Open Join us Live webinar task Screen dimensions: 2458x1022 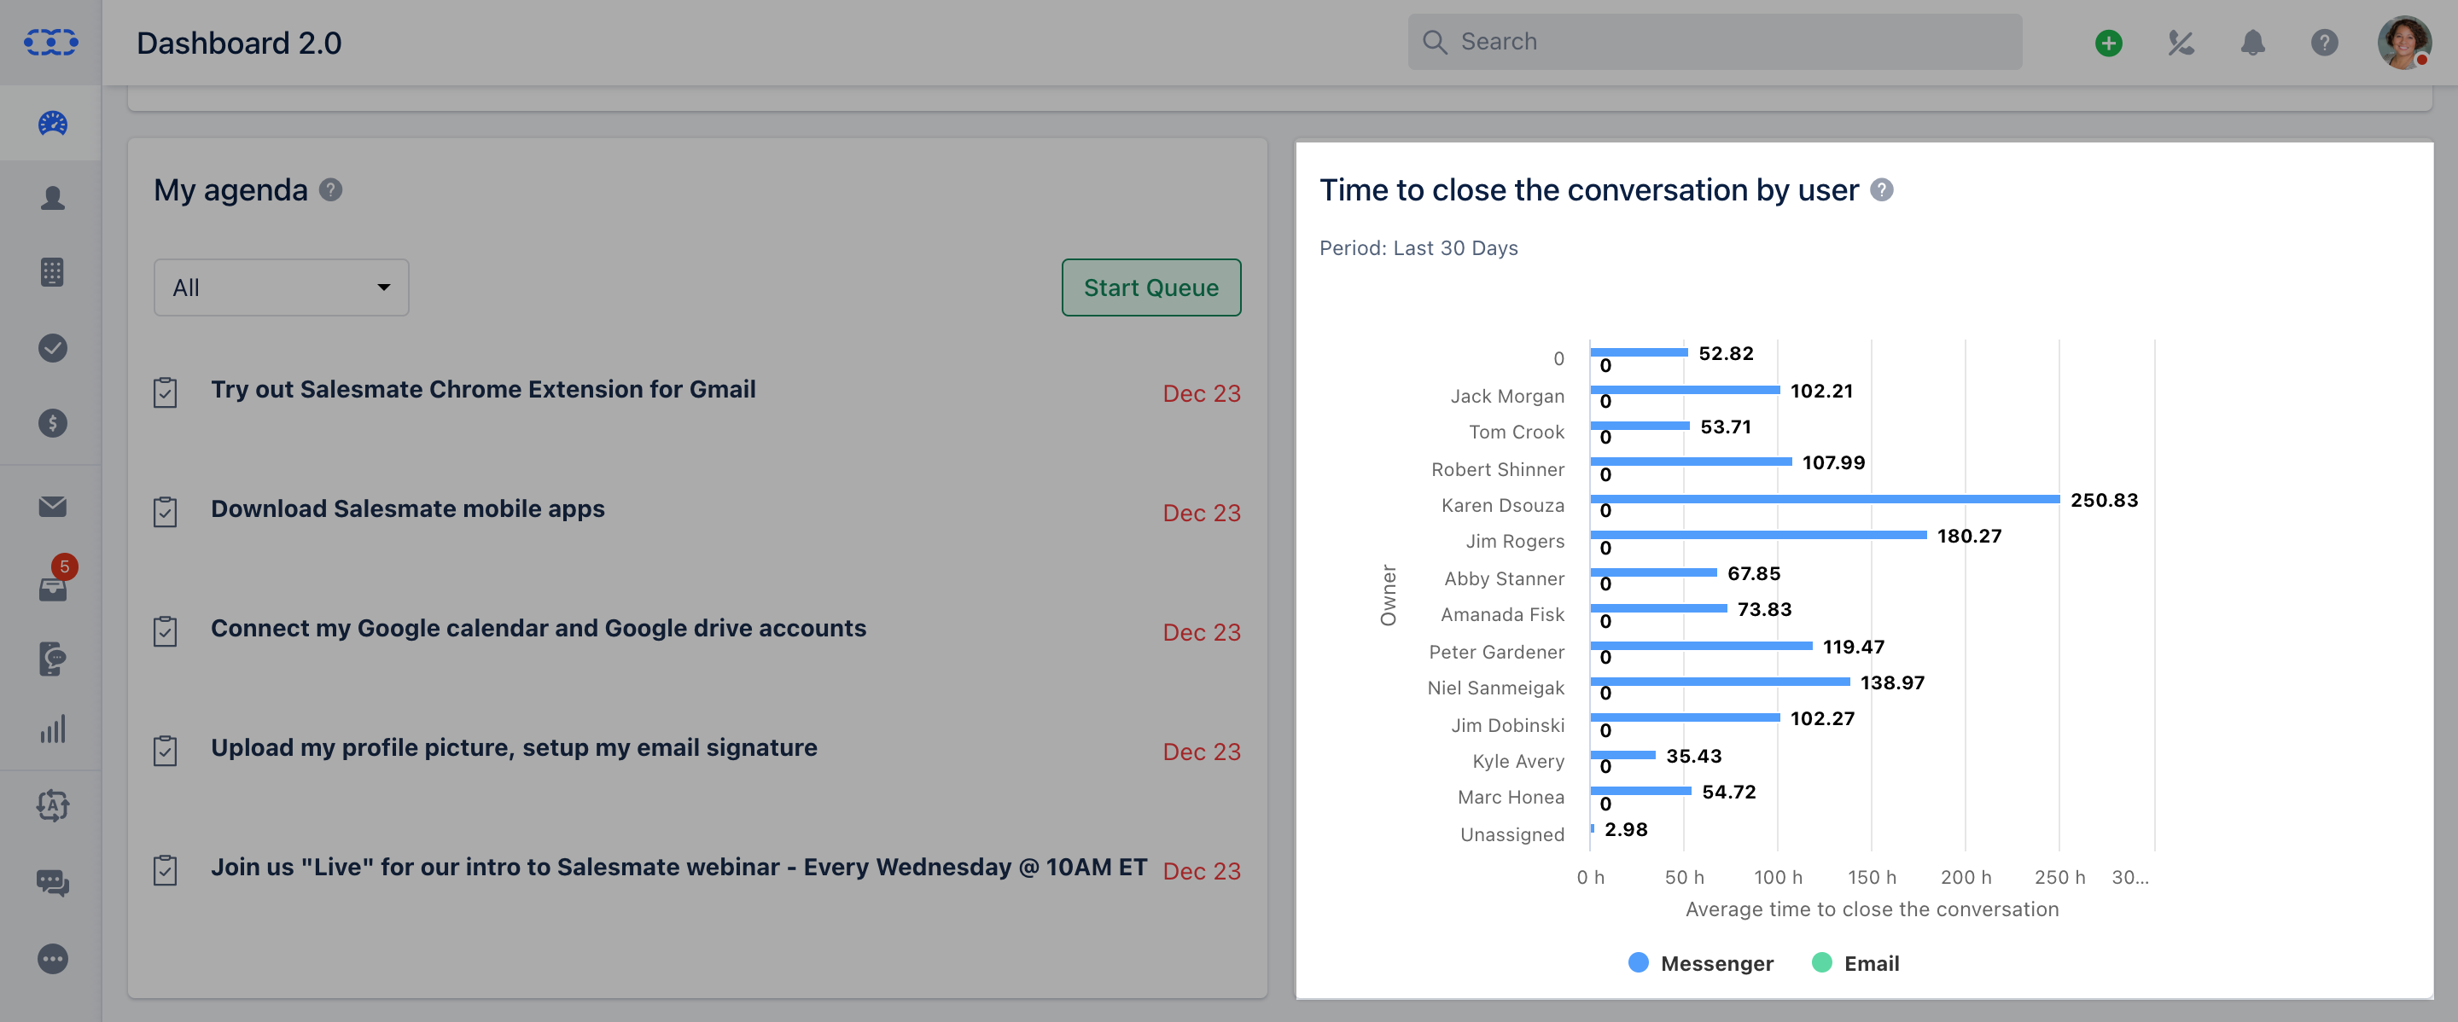coord(679,867)
